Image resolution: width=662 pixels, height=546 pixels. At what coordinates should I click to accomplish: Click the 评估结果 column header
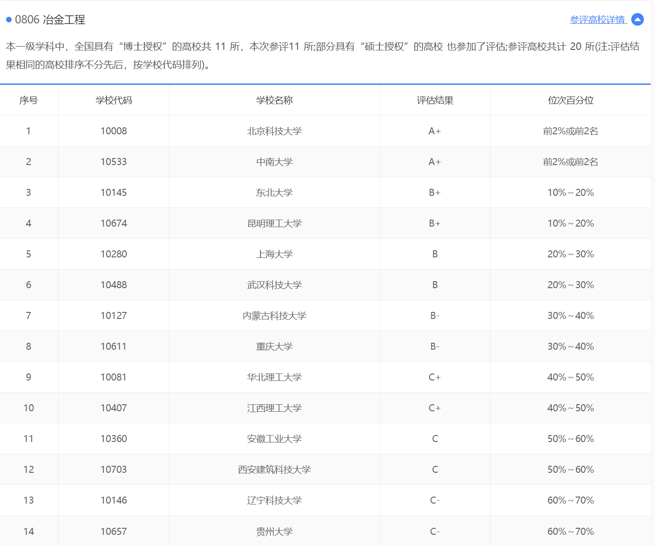tap(434, 100)
